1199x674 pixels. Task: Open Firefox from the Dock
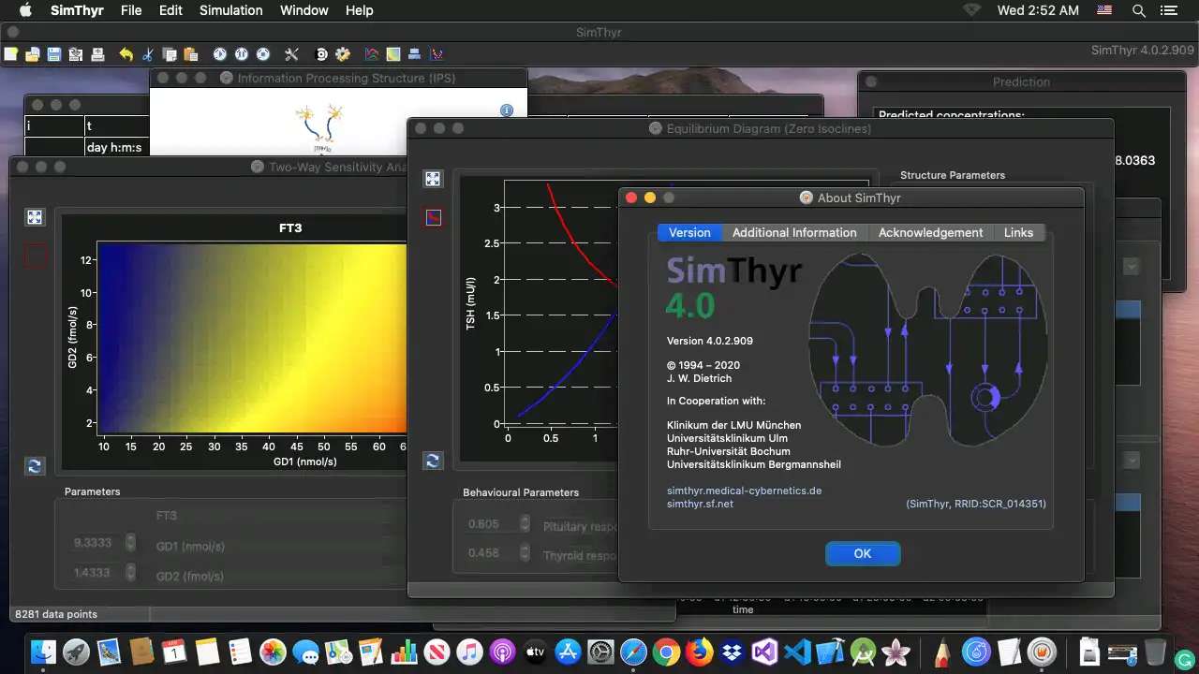pos(699,652)
